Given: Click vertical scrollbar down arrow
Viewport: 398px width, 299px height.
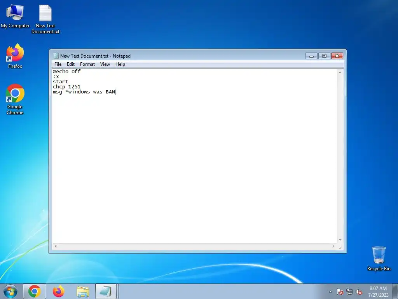Looking at the screenshot, I should pyautogui.click(x=340, y=240).
